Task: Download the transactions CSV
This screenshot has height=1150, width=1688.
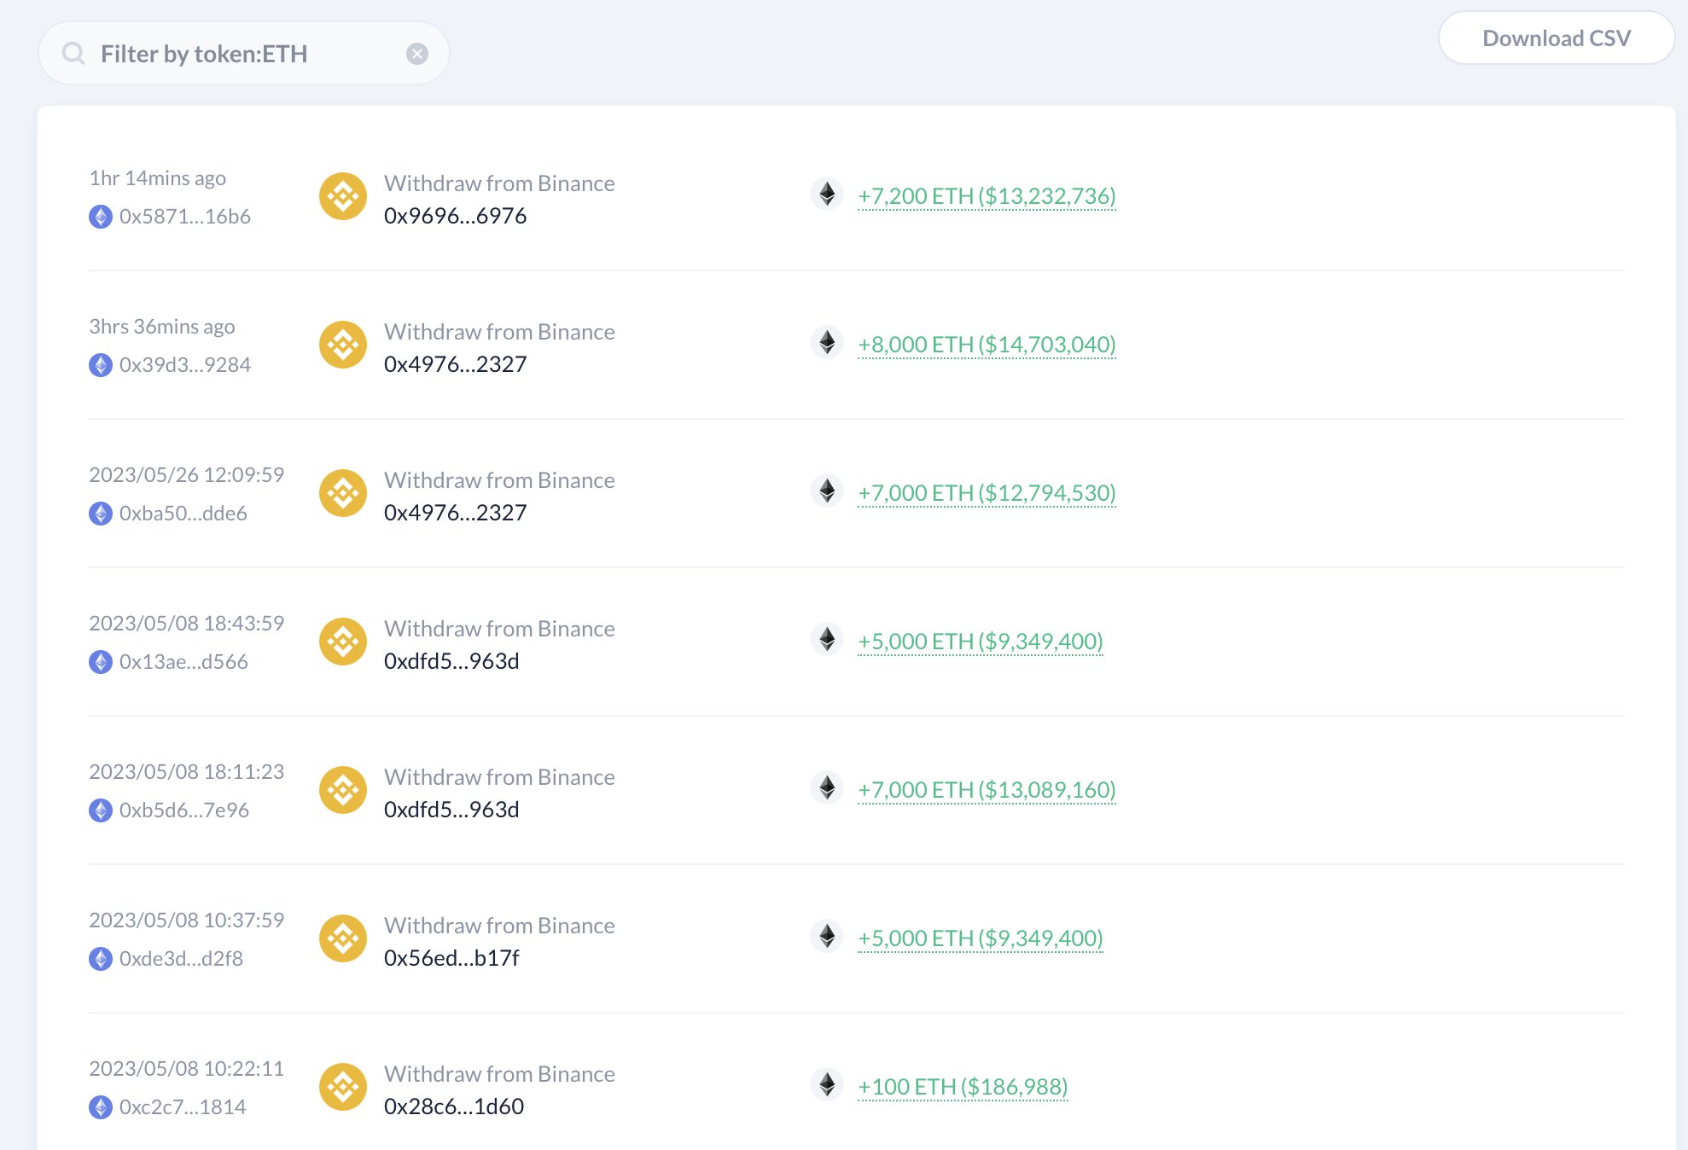Action: coord(1557,38)
